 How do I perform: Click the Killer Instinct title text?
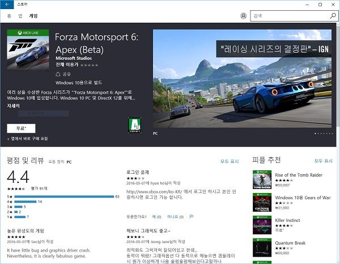[287, 220]
